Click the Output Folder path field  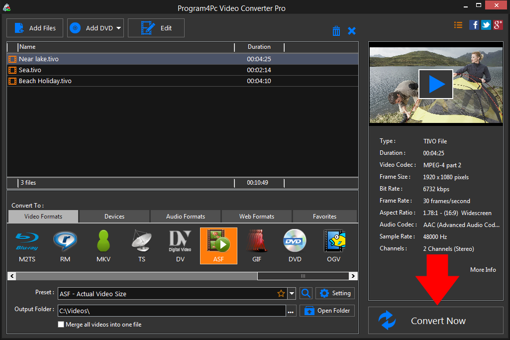[172, 311]
